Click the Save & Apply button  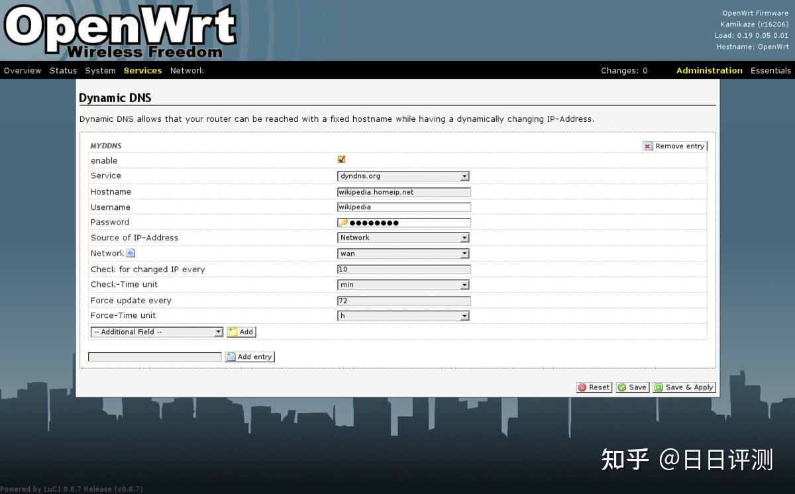tap(684, 387)
